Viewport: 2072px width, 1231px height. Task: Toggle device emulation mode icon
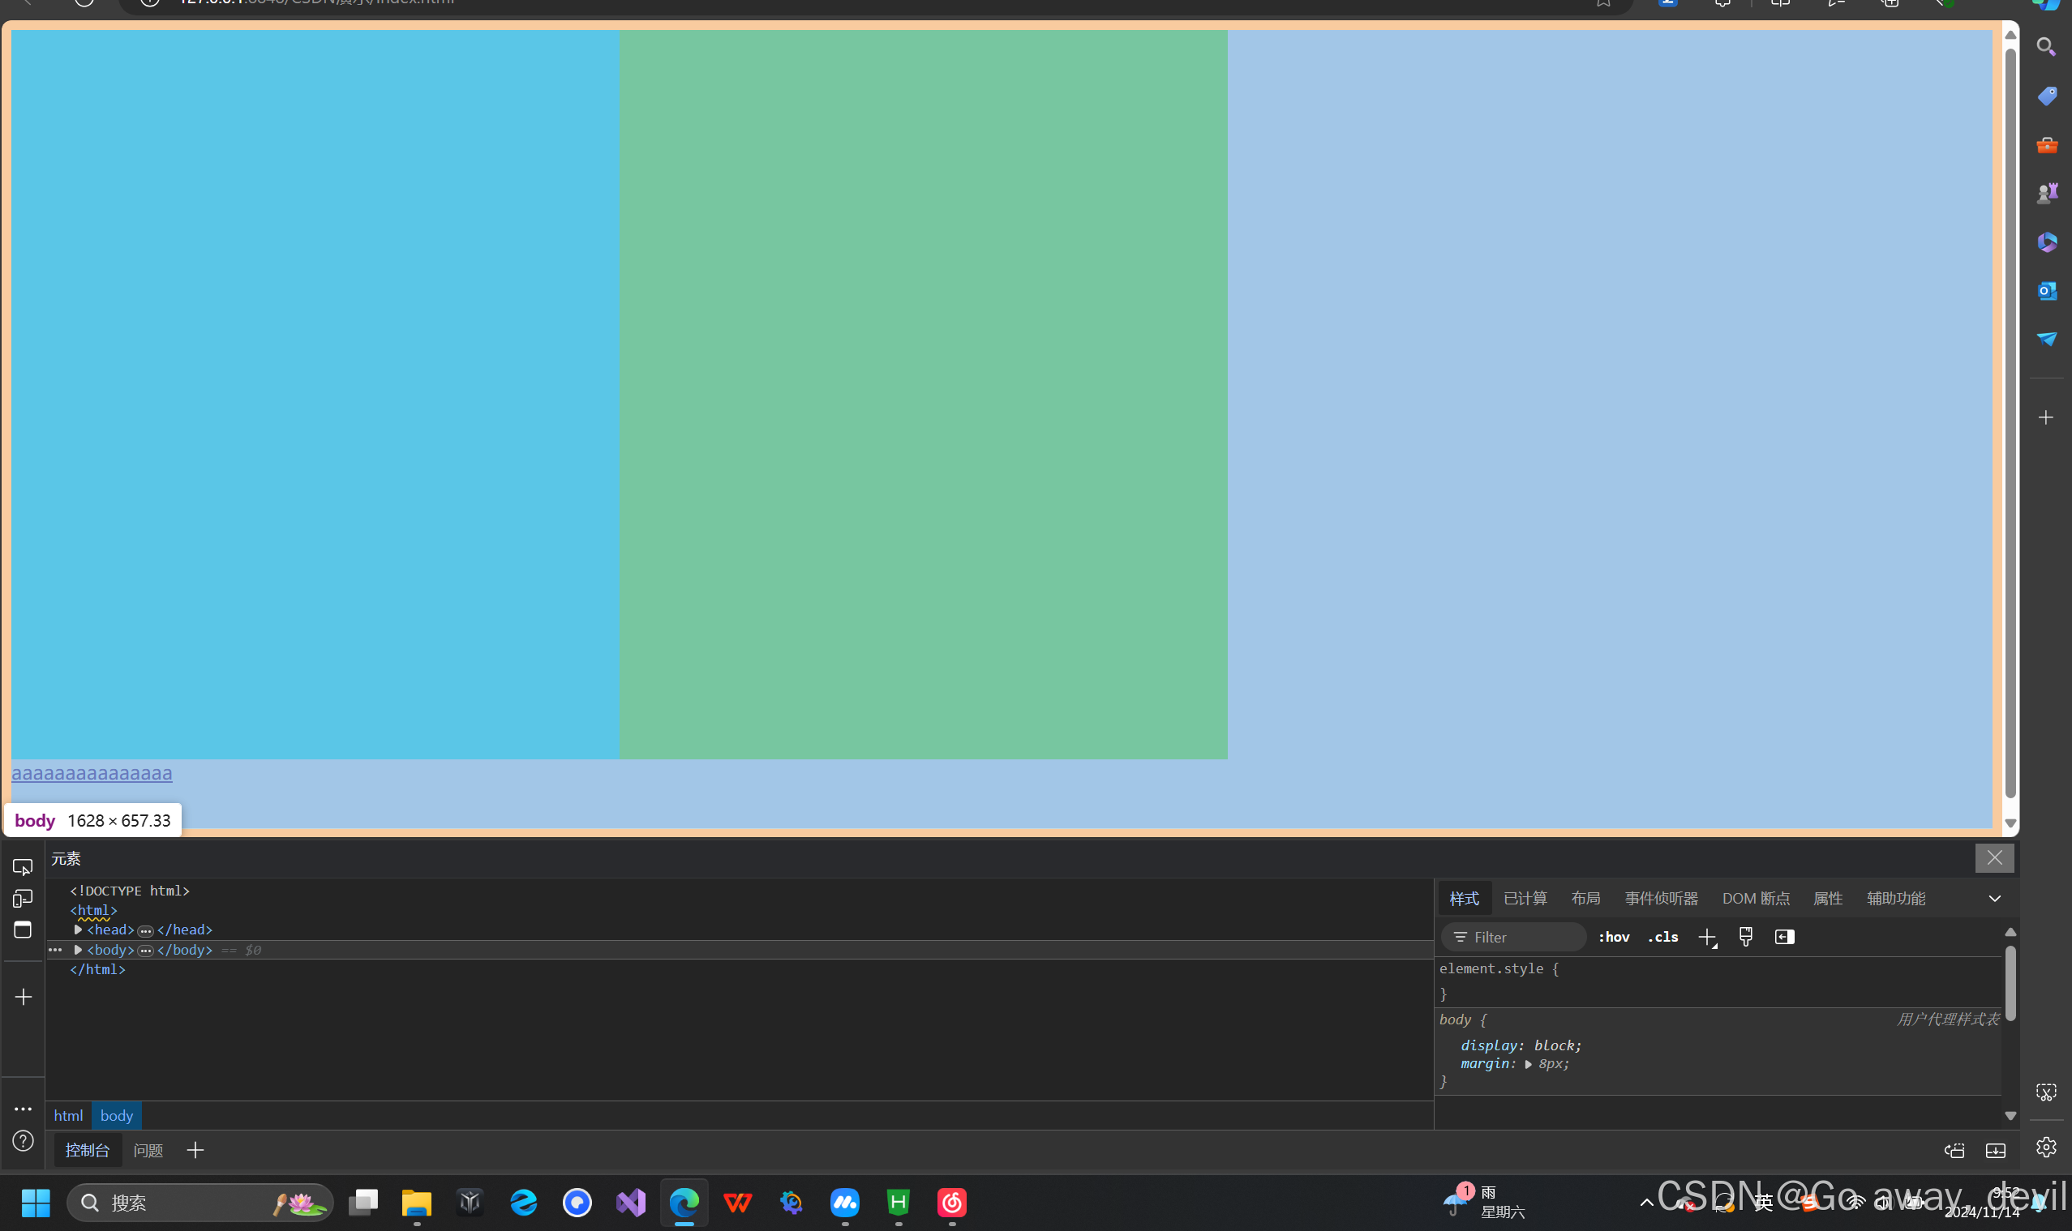click(x=23, y=899)
